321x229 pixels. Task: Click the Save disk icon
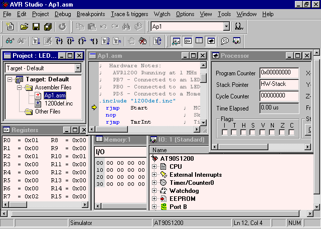36,26
